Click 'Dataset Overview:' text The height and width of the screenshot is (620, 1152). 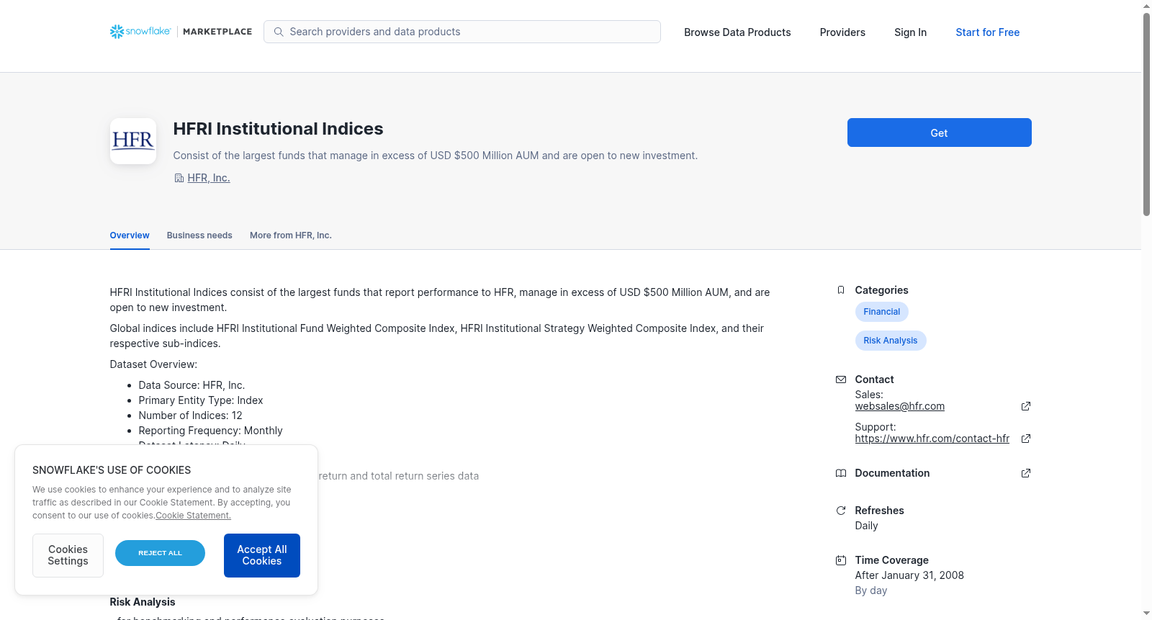[x=153, y=364]
